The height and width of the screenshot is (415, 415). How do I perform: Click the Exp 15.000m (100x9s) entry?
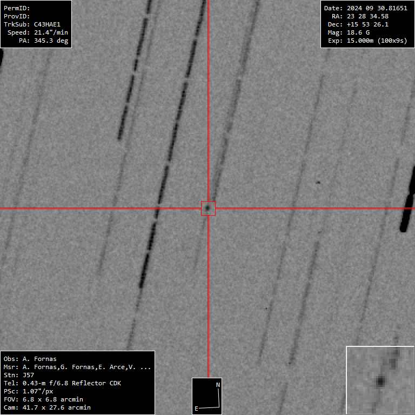(x=367, y=41)
